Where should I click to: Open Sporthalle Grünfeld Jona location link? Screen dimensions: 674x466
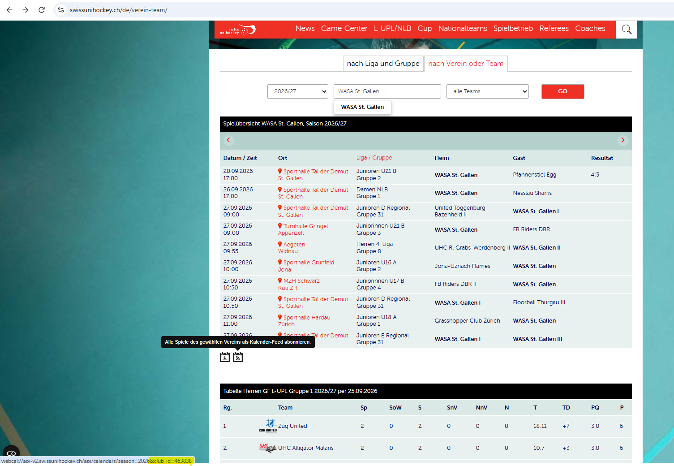[x=306, y=266]
